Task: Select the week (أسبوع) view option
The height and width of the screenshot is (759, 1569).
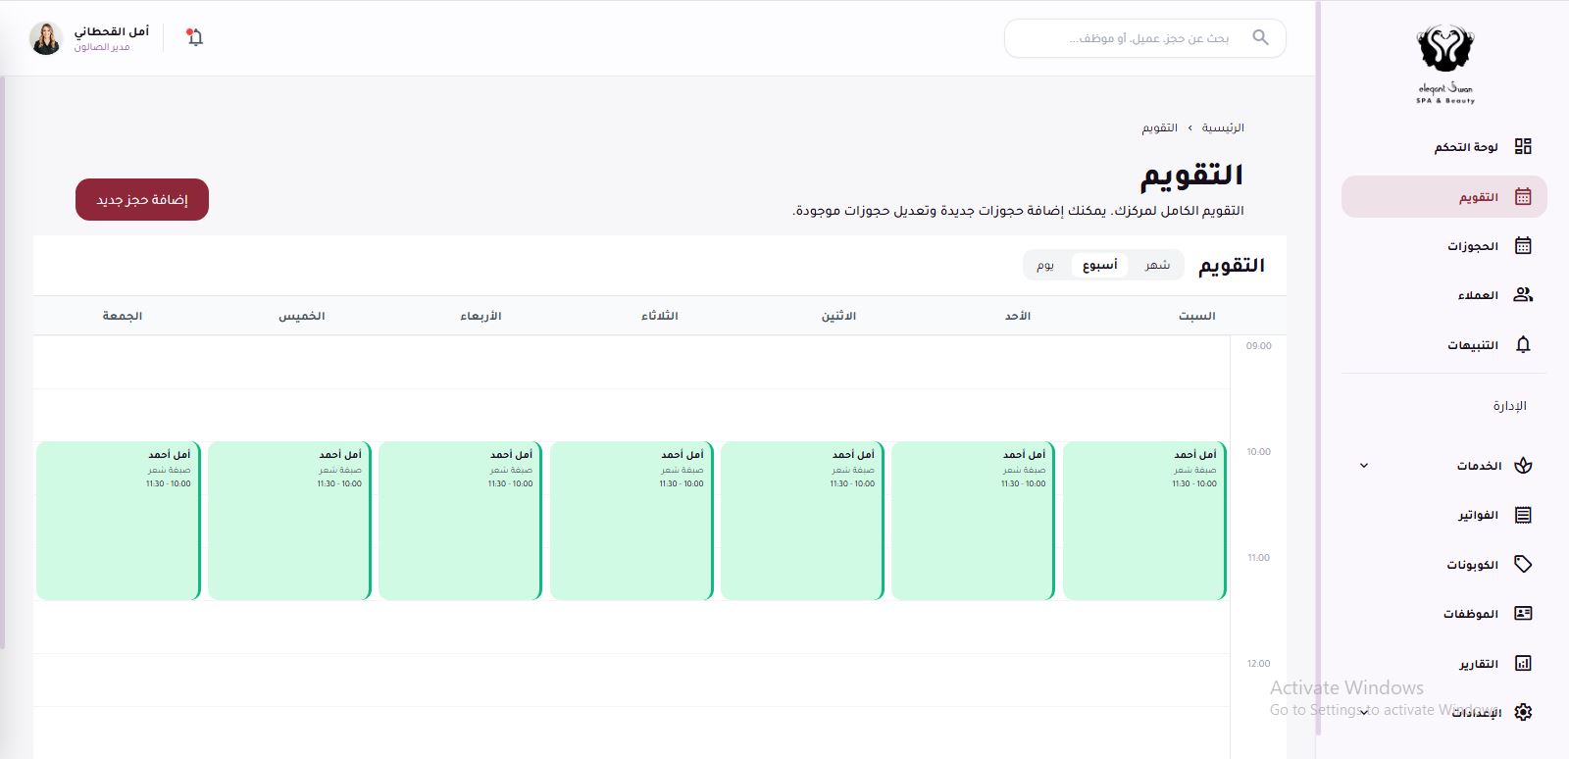Action: click(1099, 265)
